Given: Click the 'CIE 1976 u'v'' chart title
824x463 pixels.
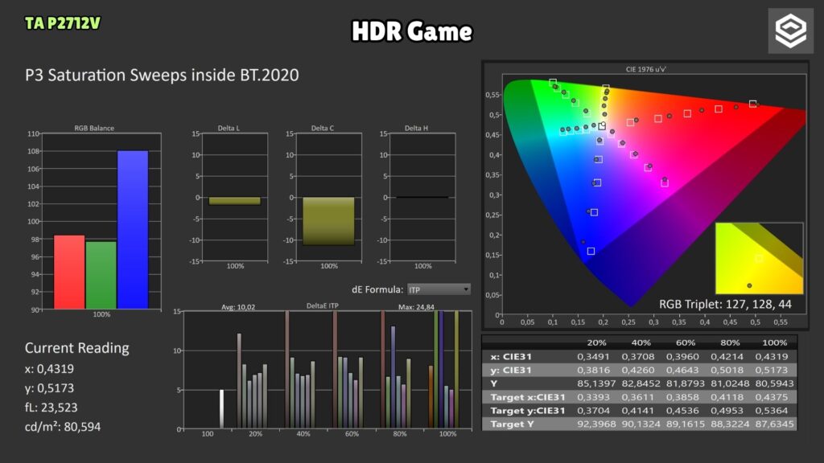Looking at the screenshot, I should (646, 69).
